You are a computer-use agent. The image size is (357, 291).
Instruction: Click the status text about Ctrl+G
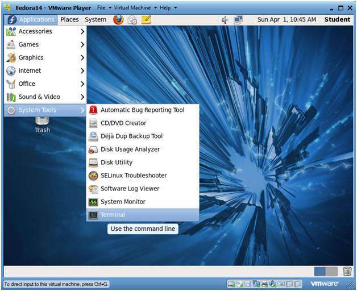(x=56, y=284)
